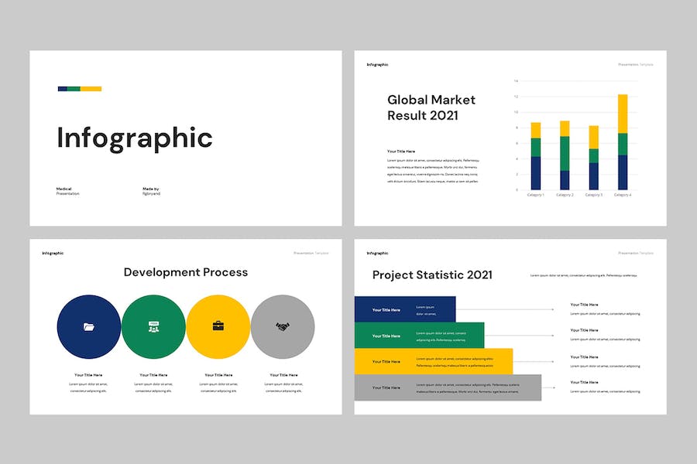Click the tallest stacked bar for Category 4

click(x=623, y=142)
